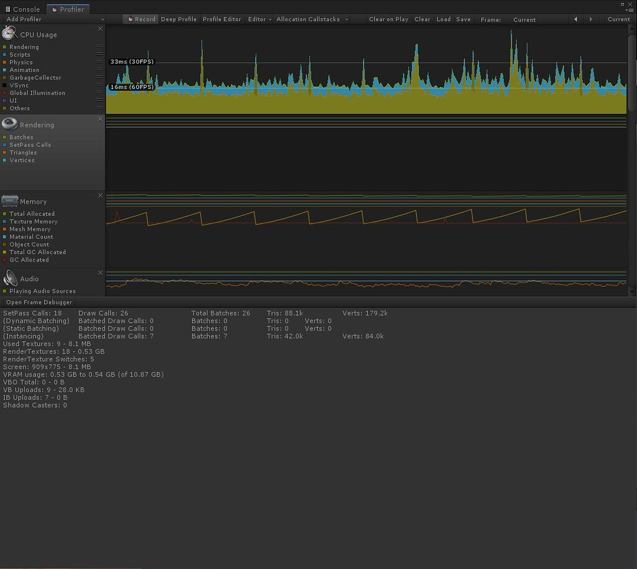
Task: Click the Save button to store profiler data
Action: pos(463,19)
